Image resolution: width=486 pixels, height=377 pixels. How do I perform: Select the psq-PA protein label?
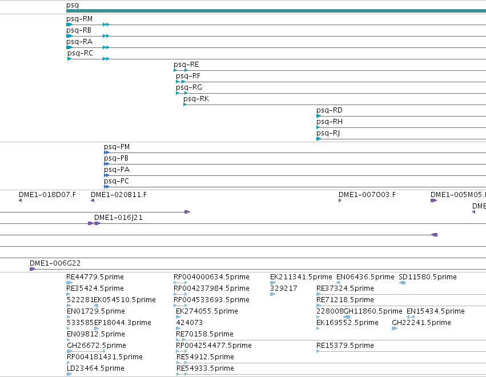[117, 170]
